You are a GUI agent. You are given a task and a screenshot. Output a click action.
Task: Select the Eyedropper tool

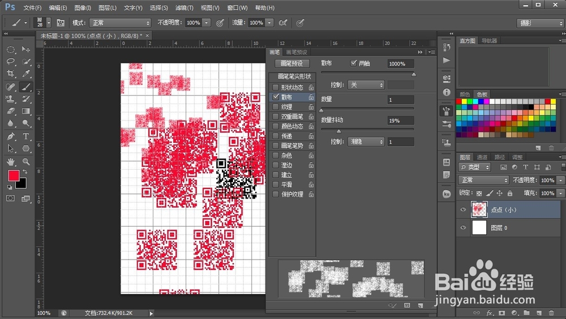(x=25, y=74)
